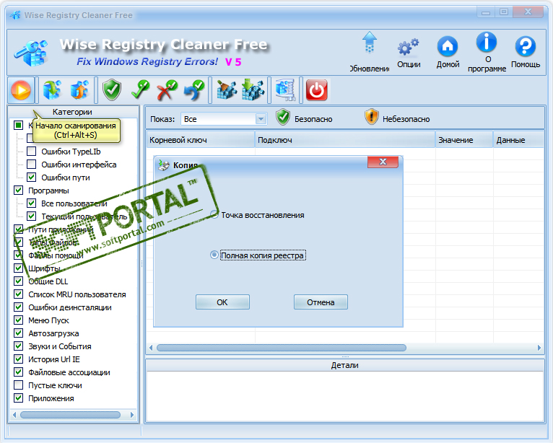This screenshot has height=443, width=553.
Task: Select Все пользователи tree item
Action: point(74,203)
